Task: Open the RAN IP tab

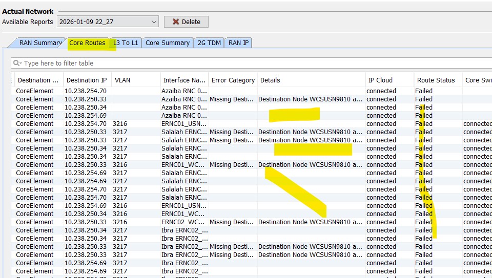Action: tap(238, 43)
